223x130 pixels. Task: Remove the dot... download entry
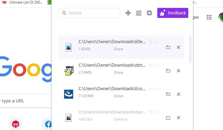point(178,70)
